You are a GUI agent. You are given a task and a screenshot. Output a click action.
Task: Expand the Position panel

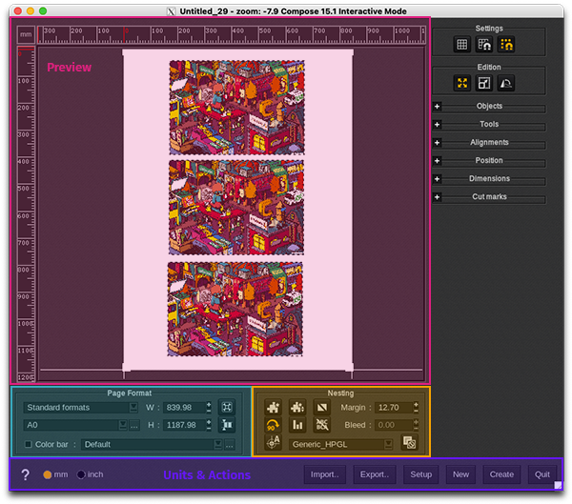click(437, 161)
